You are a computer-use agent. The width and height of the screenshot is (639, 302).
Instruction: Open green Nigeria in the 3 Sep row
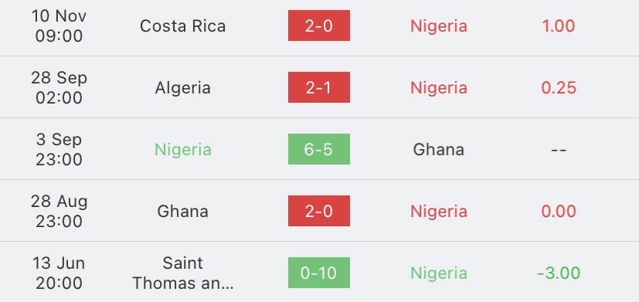coord(182,150)
